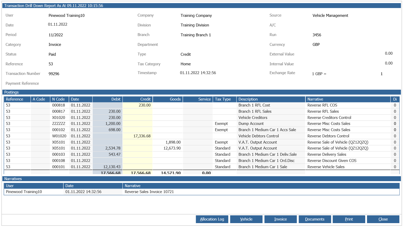Open the Allocation Log button

pyautogui.click(x=212, y=219)
